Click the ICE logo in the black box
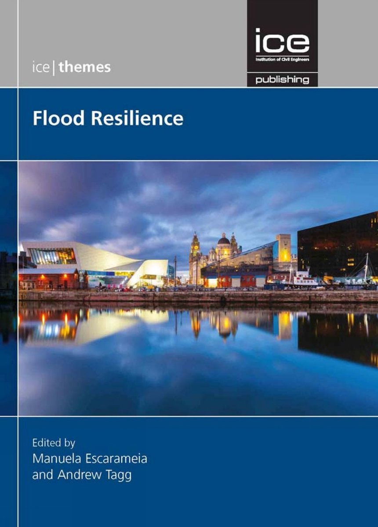The width and height of the screenshot is (378, 527). (x=282, y=43)
